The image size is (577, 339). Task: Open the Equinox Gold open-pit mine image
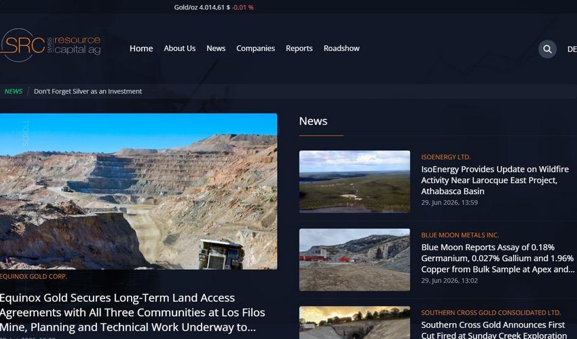click(x=138, y=191)
